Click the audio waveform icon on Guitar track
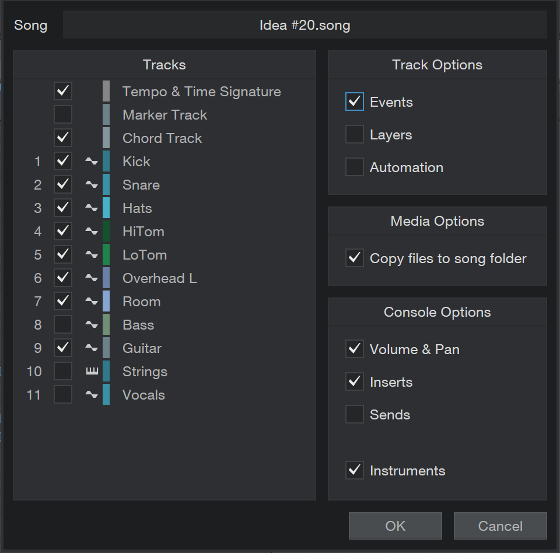 tap(92, 348)
